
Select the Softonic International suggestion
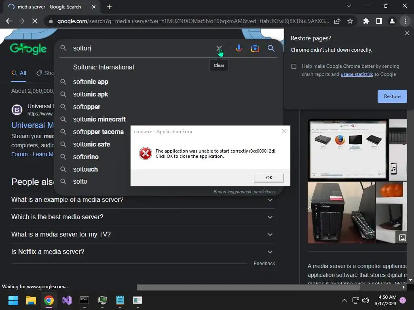(103, 67)
